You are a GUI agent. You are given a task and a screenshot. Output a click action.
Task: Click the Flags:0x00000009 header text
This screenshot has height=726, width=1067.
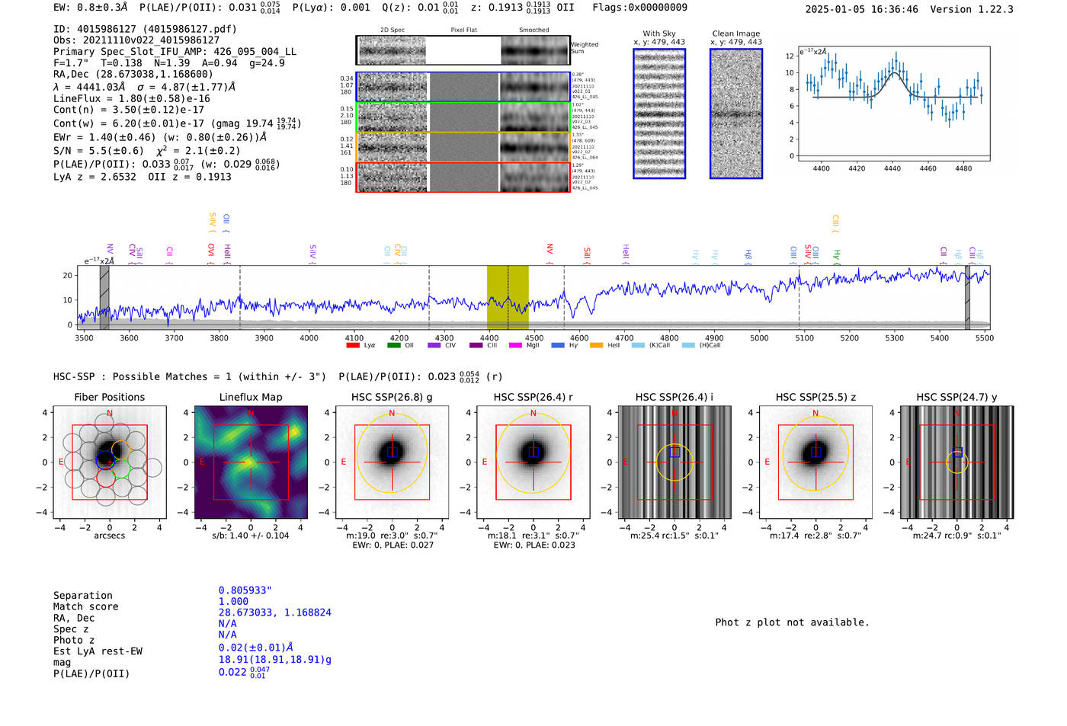click(x=639, y=8)
